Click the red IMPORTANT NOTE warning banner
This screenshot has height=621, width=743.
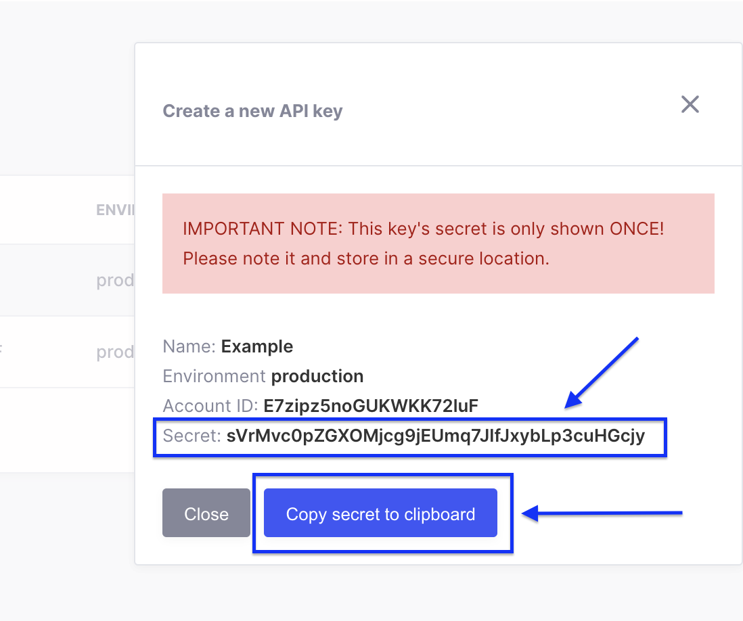point(438,244)
